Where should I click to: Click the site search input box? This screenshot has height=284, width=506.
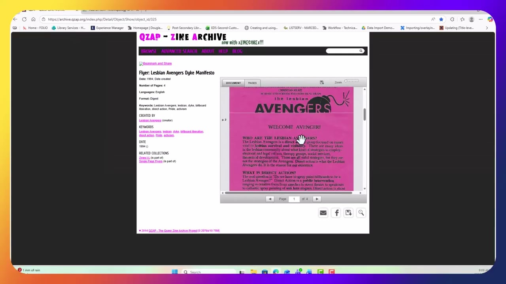point(342,51)
